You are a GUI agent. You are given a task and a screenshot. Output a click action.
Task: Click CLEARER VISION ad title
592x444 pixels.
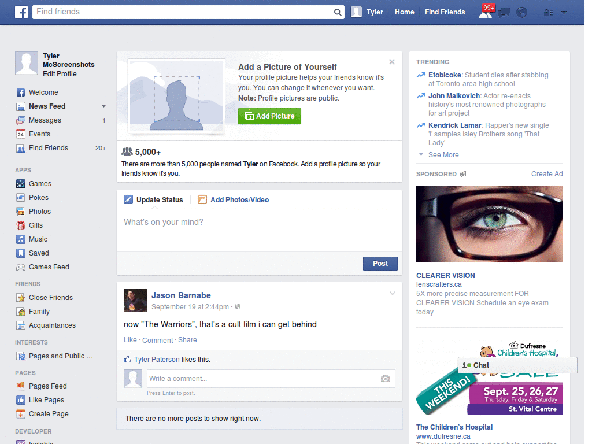446,276
